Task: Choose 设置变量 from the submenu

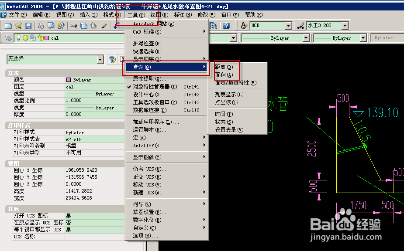Action: pos(229,130)
